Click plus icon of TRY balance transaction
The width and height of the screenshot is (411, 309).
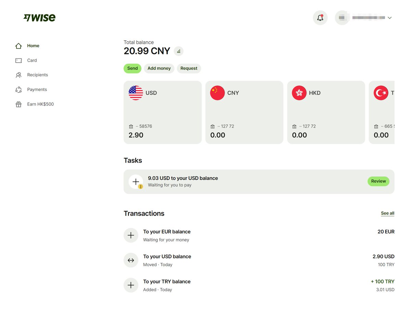tap(131, 285)
